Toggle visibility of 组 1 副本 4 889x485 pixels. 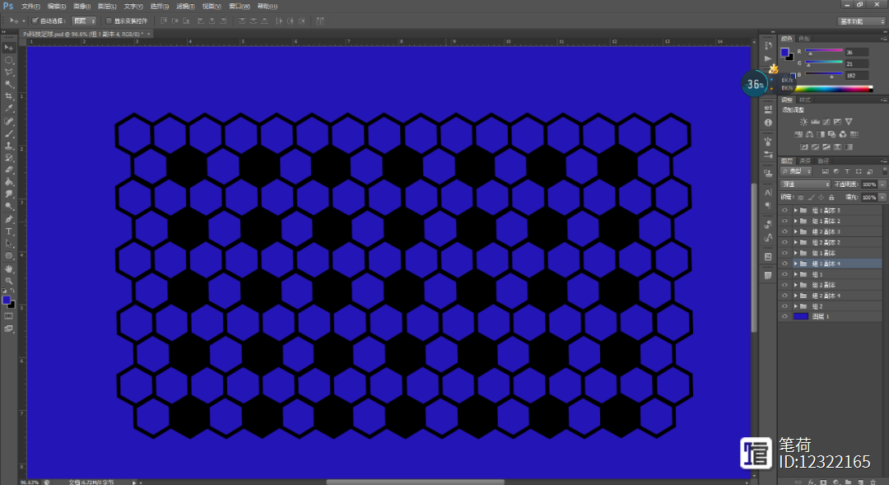point(784,263)
